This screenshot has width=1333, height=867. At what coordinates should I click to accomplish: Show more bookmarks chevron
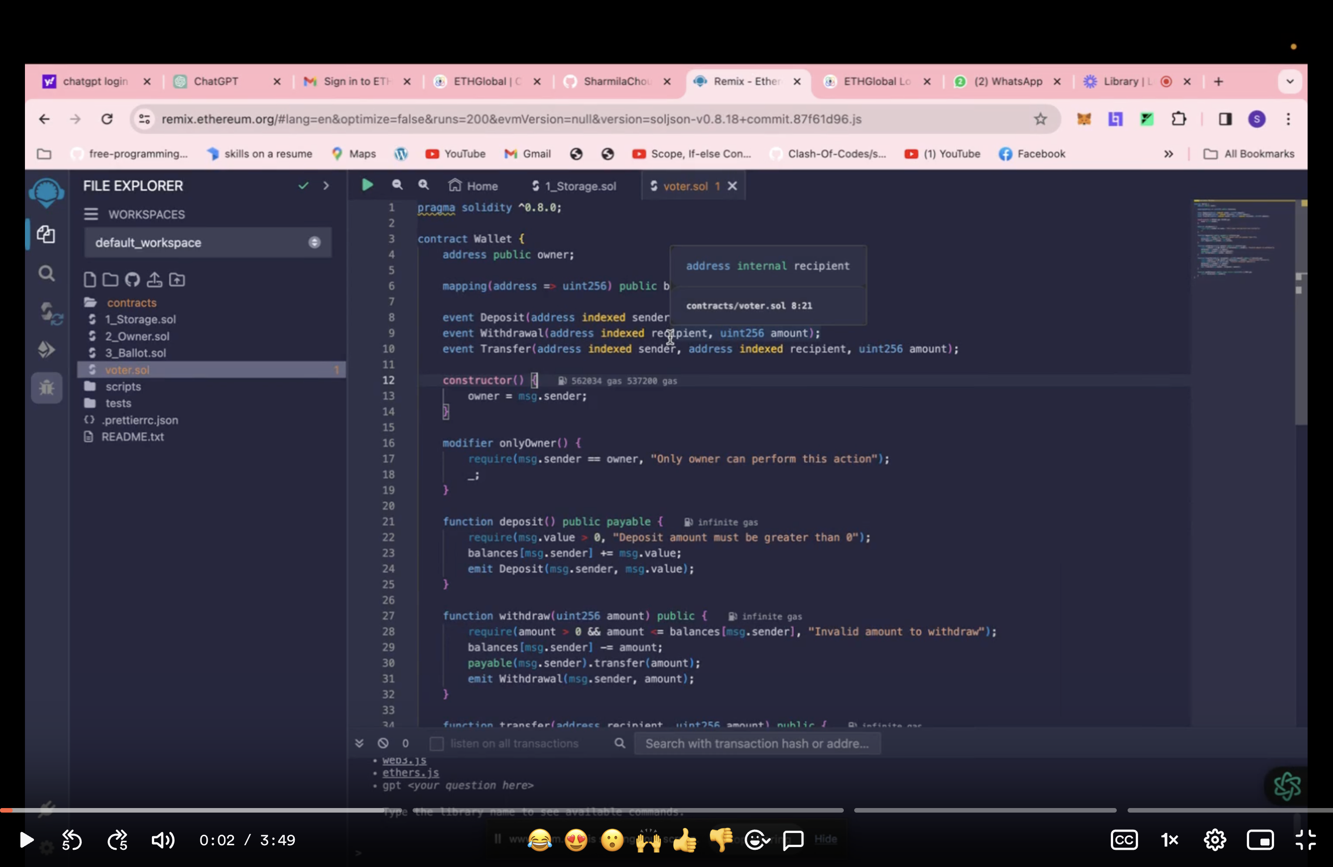pos(1168,153)
